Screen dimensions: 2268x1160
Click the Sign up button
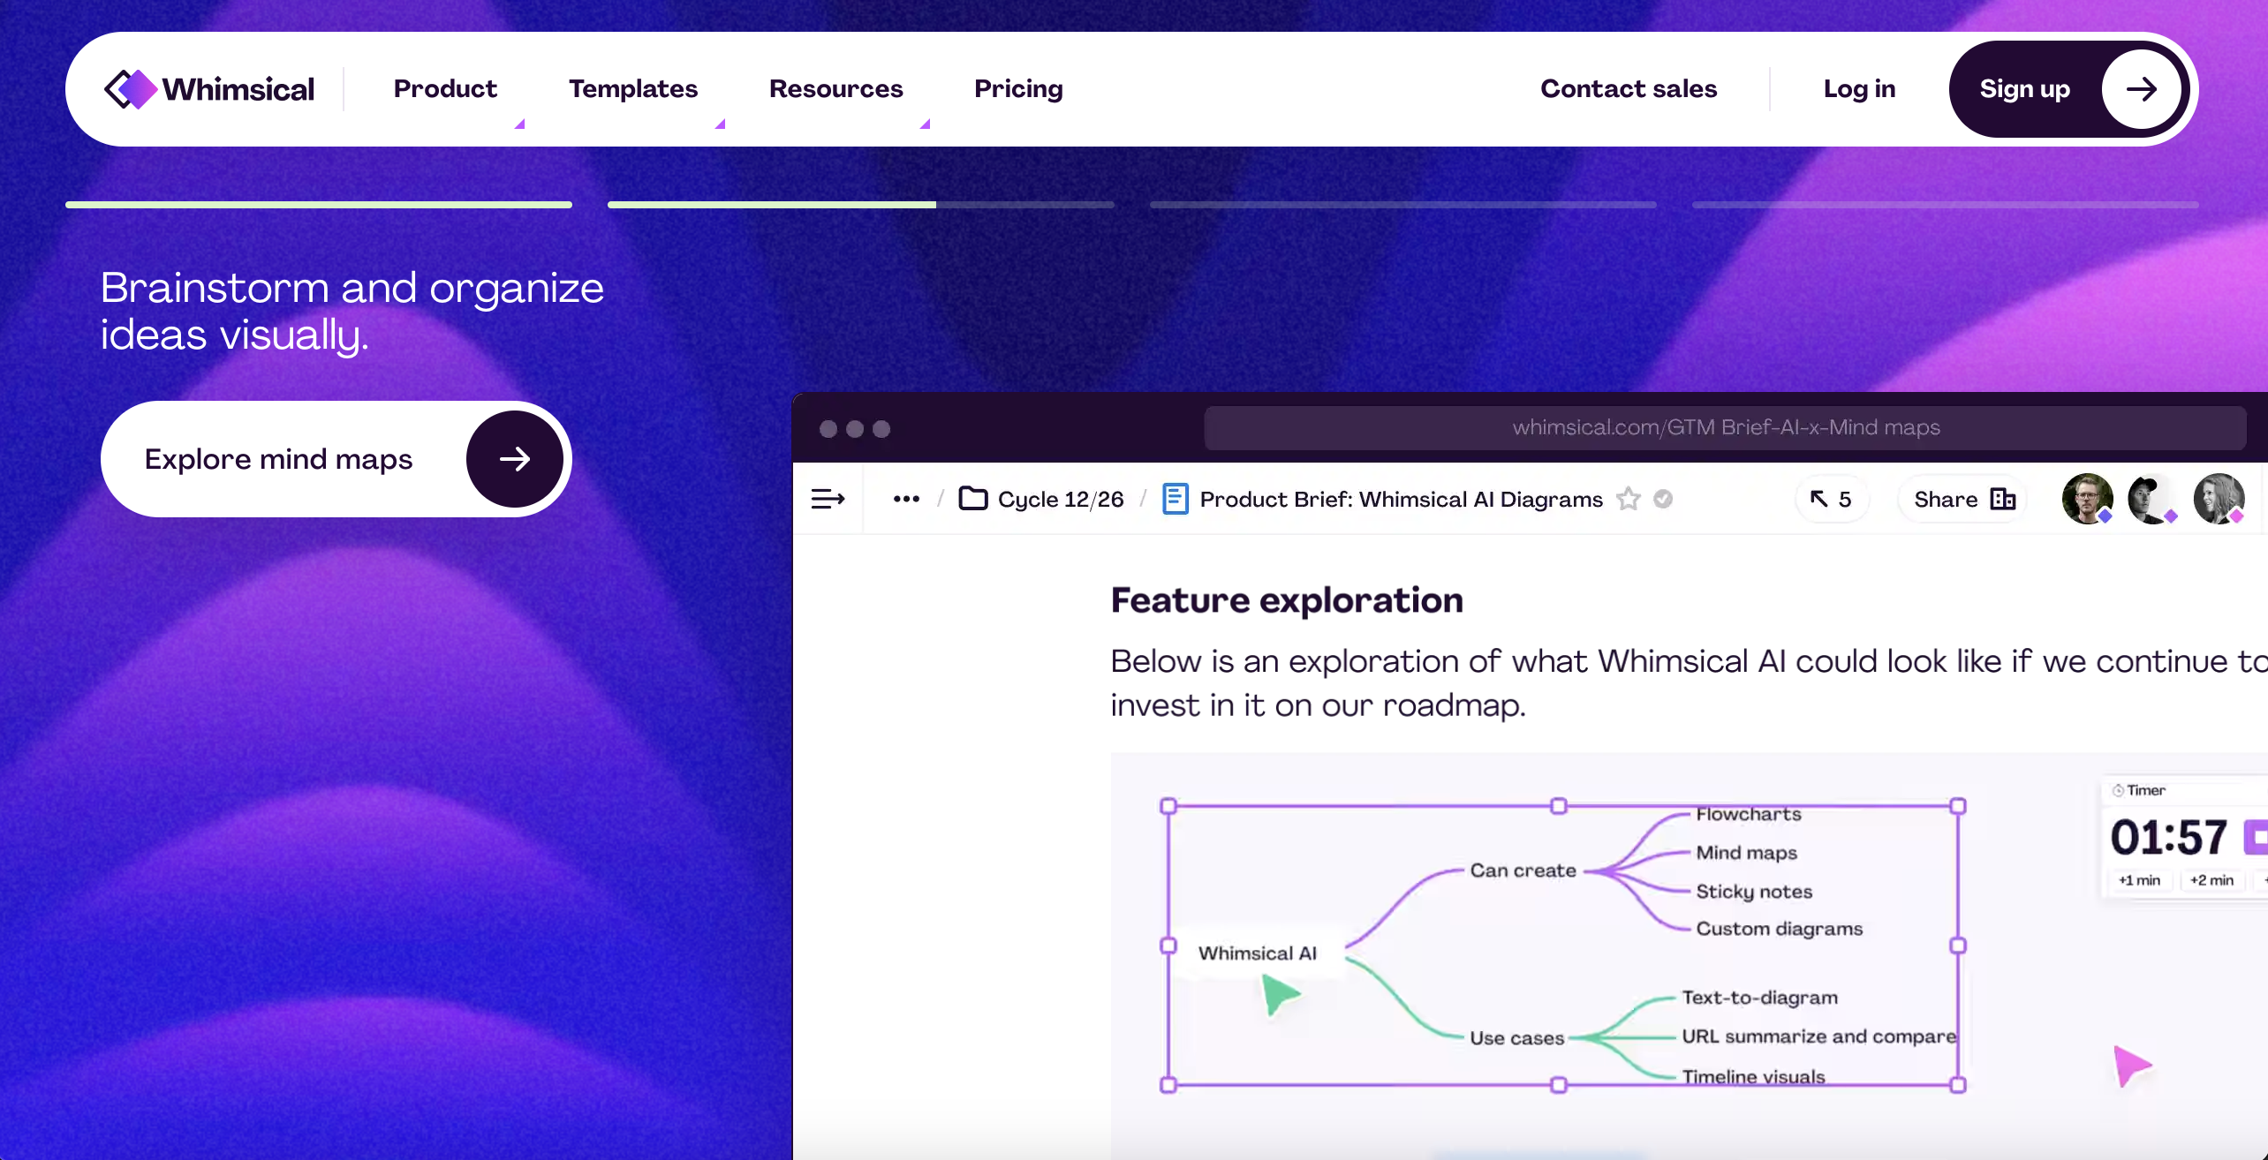2068,89
